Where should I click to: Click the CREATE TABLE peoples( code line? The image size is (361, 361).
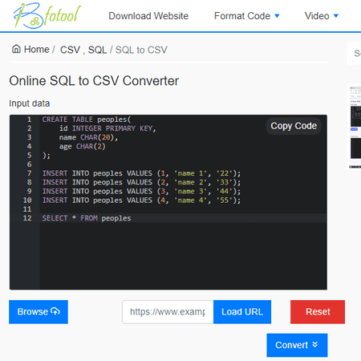click(87, 120)
